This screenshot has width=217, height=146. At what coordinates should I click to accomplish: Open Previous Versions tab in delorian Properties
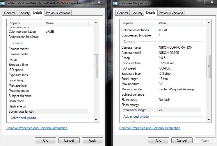(171, 13)
